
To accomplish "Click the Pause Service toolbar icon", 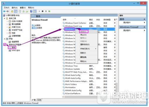I will 46,11.
